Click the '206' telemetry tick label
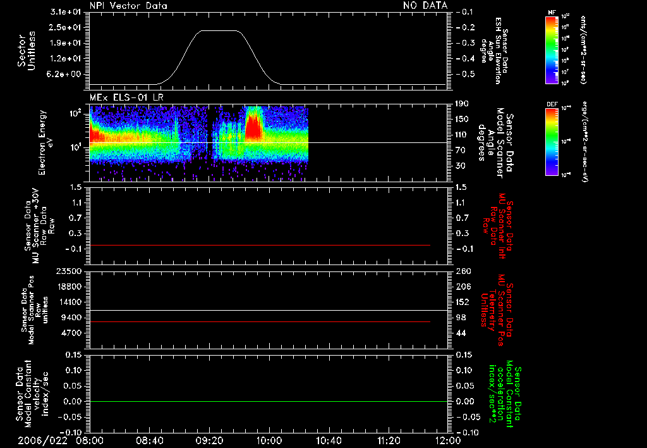647x448 pixels. coord(464,287)
